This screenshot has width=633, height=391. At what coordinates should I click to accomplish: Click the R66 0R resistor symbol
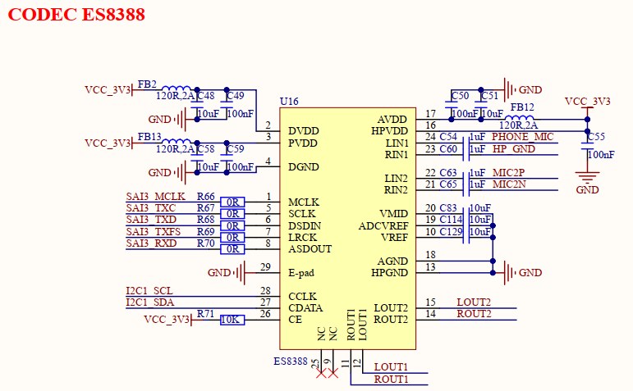tap(232, 202)
